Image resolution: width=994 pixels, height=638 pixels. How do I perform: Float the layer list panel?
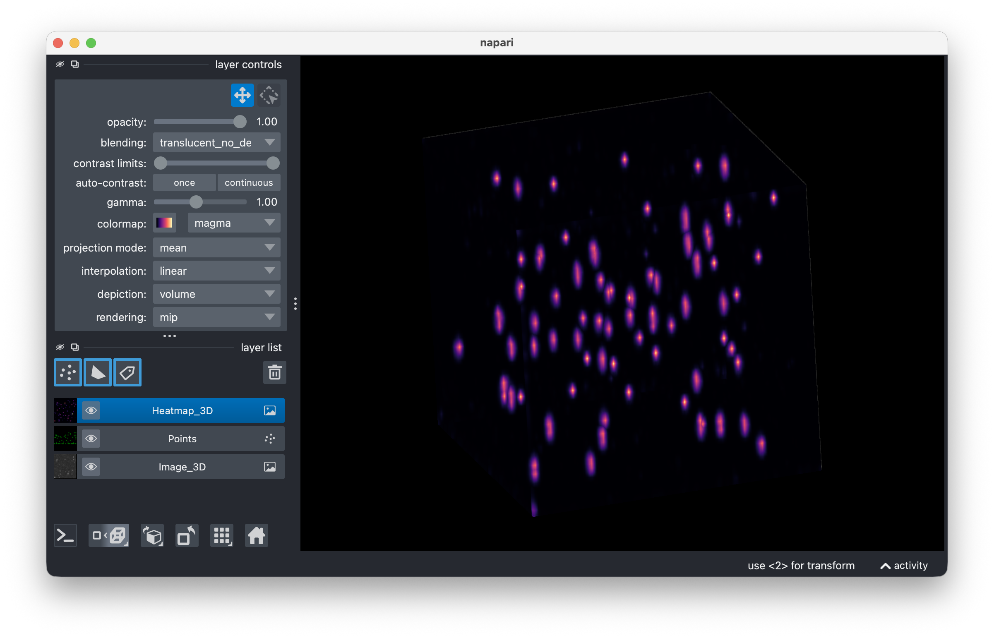click(75, 347)
